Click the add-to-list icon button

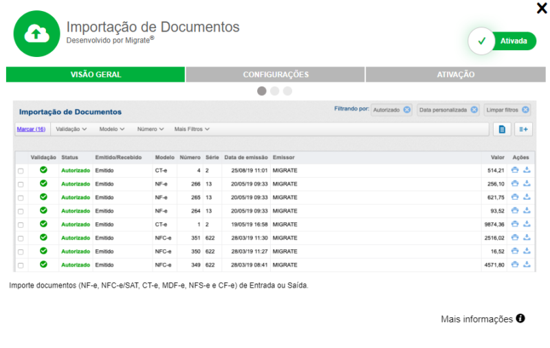(x=523, y=129)
